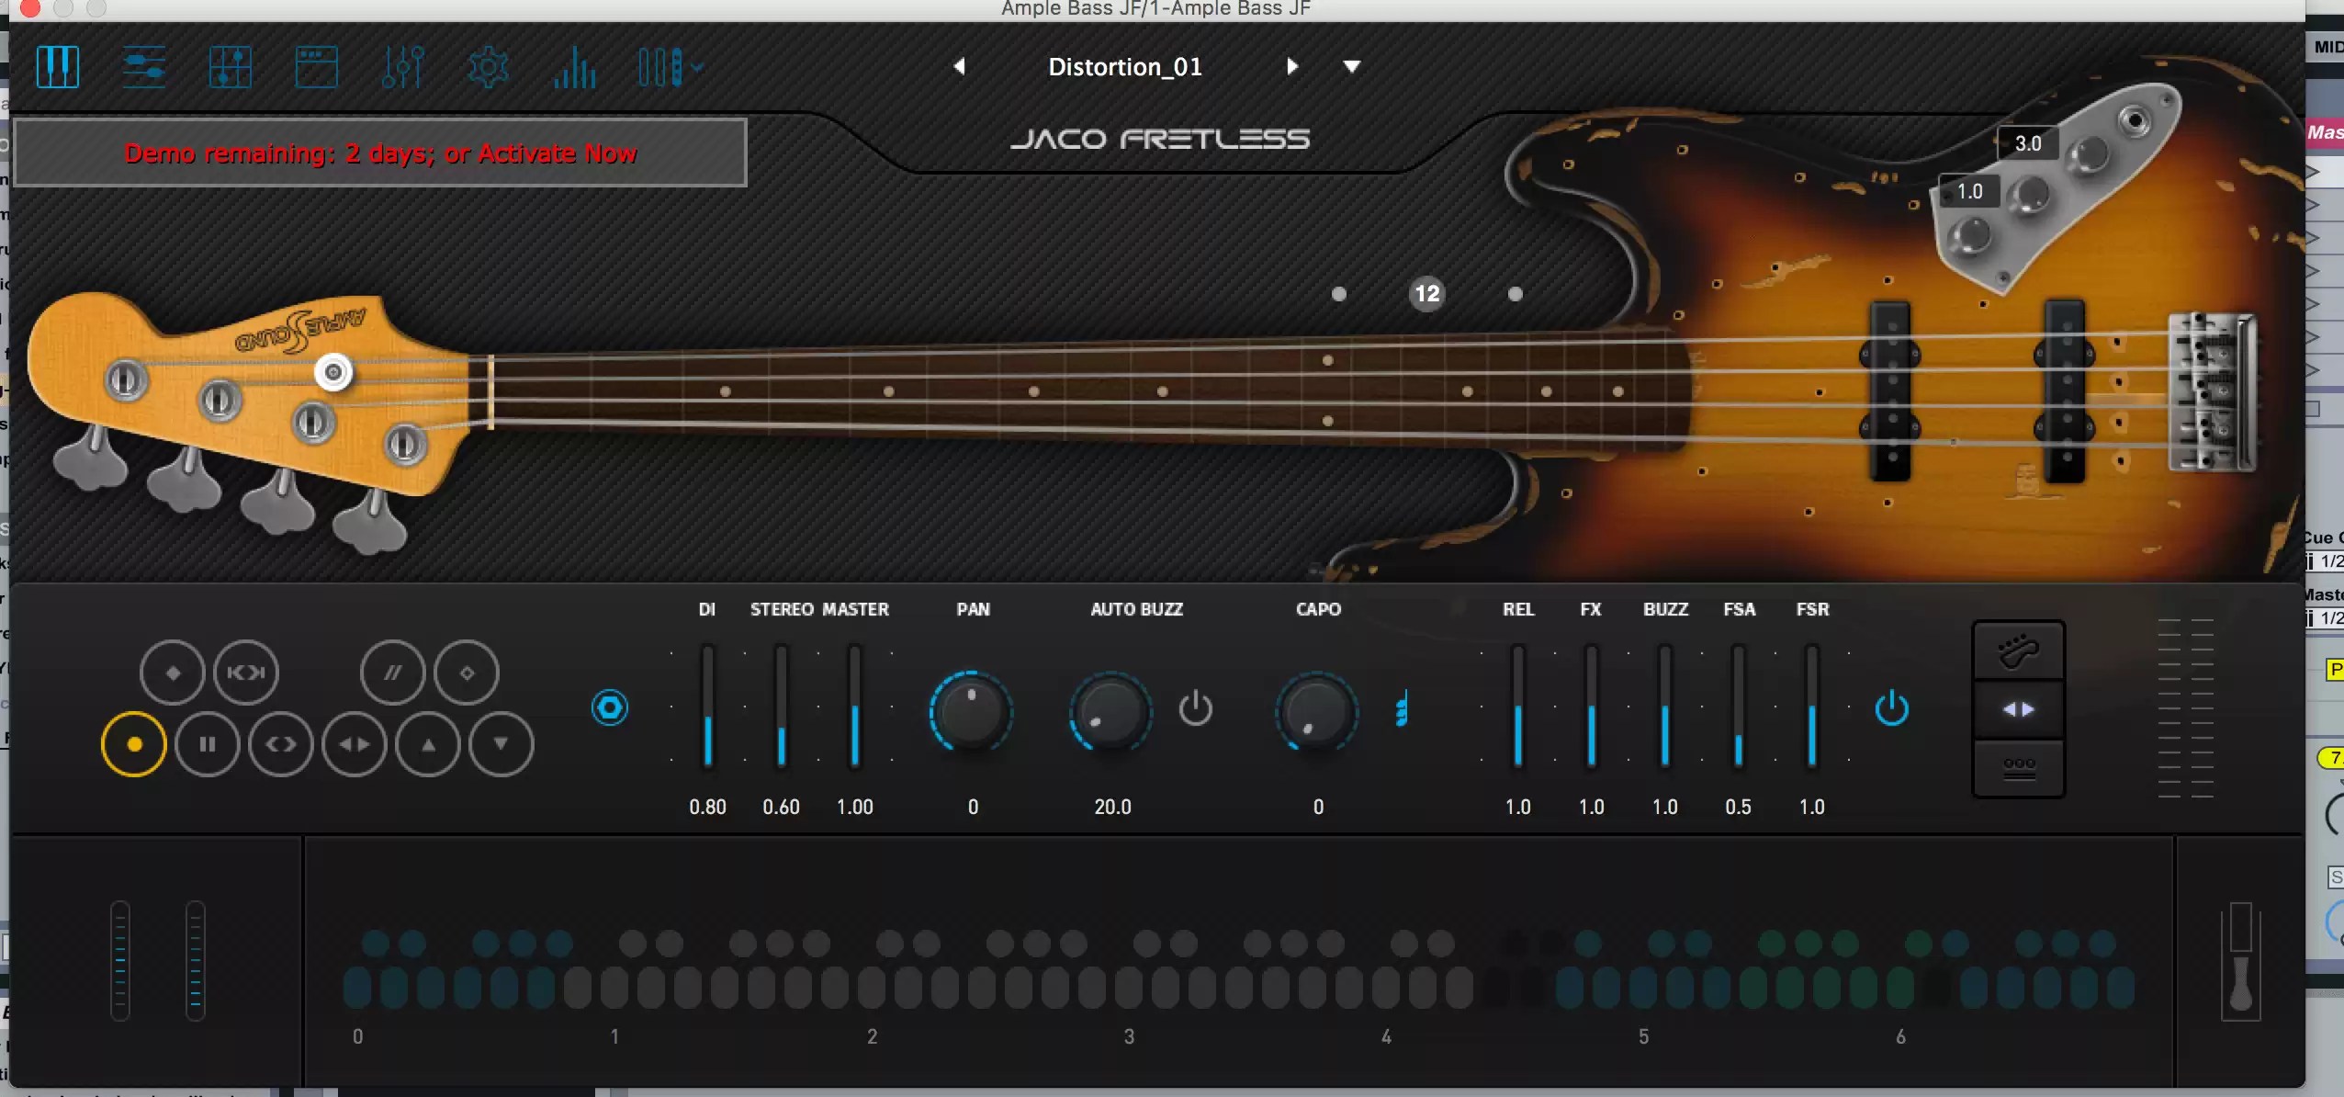The height and width of the screenshot is (1097, 2344).
Task: Click the gear settings icon
Action: 487,66
